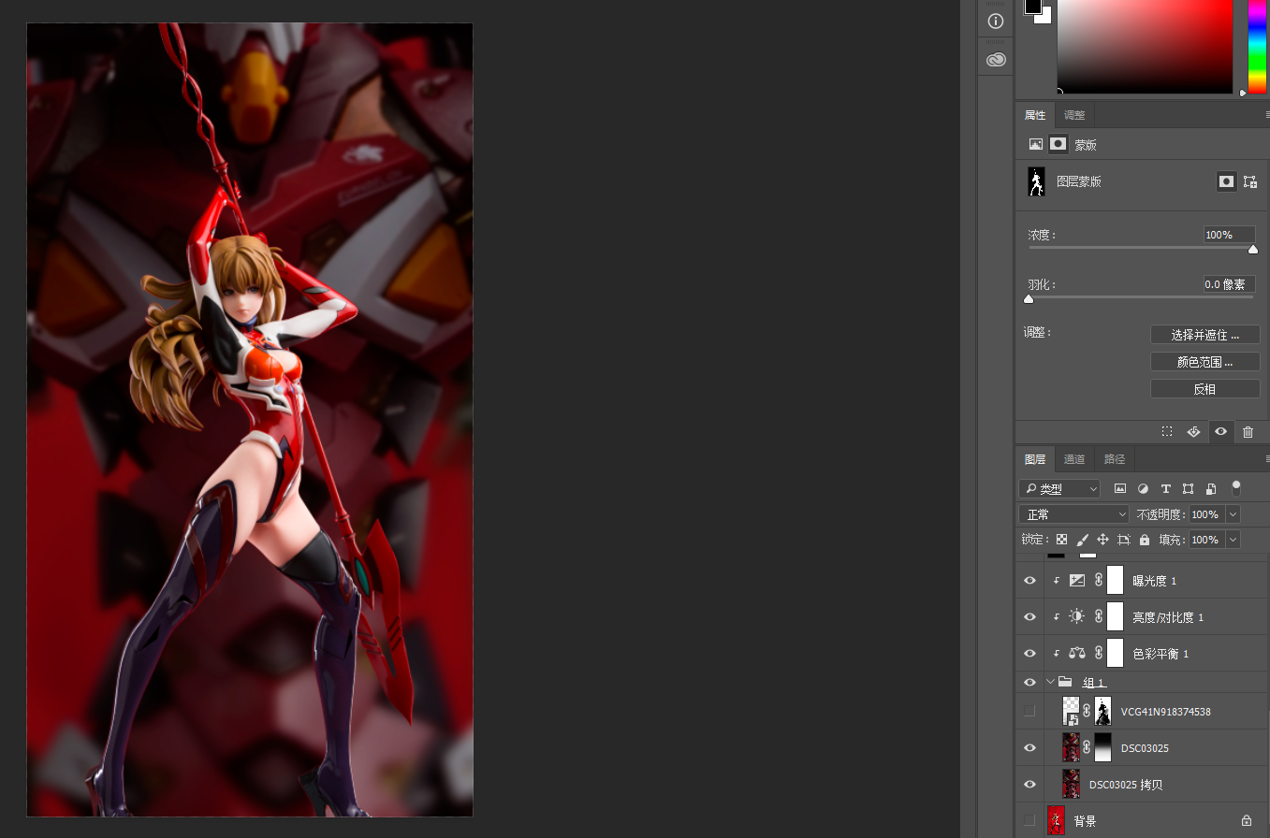Hide the 曝光度 1 layer
Image resolution: width=1270 pixels, height=838 pixels.
[1029, 581]
